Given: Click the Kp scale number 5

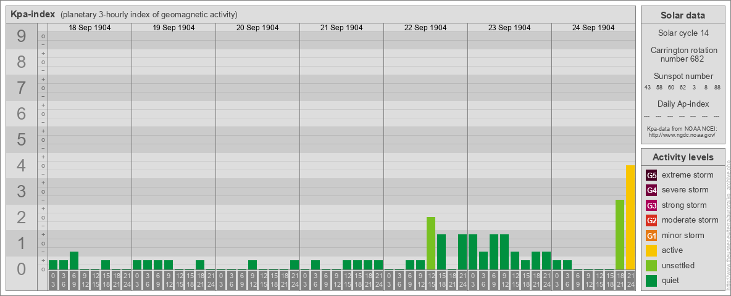Looking at the screenshot, I should pyautogui.click(x=22, y=139).
